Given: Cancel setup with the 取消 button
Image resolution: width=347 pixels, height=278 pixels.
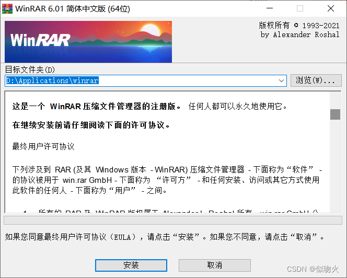Looking at the screenshot, I should click(214, 265).
